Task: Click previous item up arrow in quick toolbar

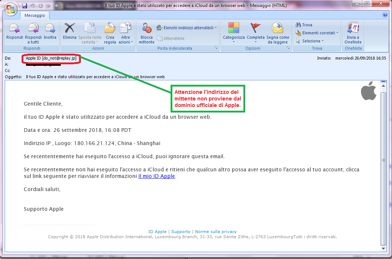Action: coord(49,5)
